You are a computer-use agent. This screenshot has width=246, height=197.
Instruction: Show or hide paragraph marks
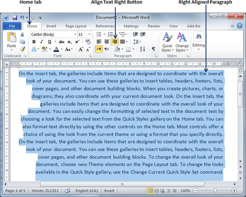(x=154, y=49)
